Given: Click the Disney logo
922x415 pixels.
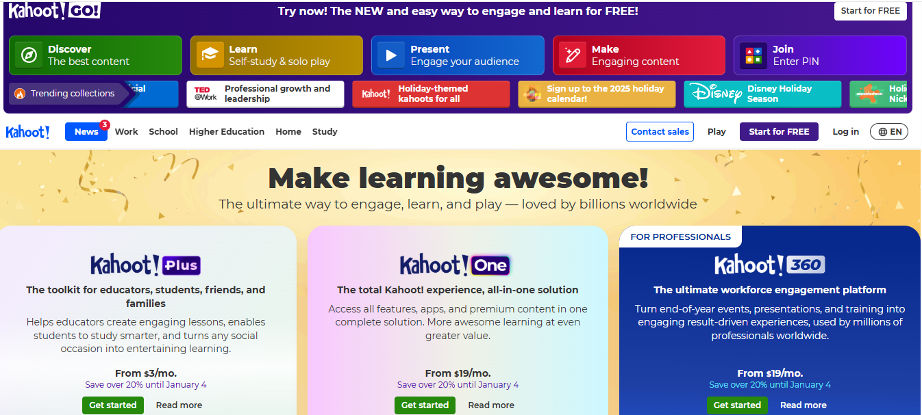Looking at the screenshot, I should point(716,94).
